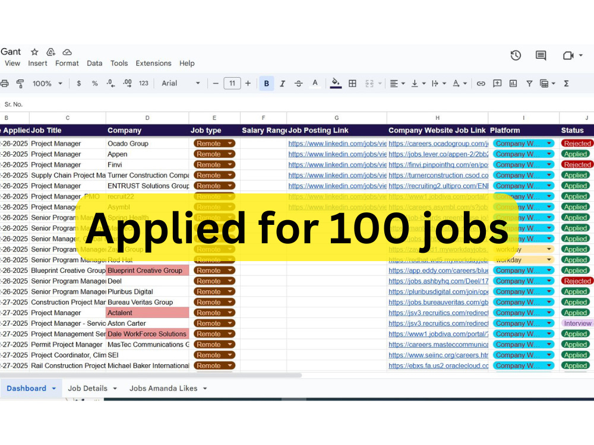Open more number formats 123
The height and width of the screenshot is (445, 594).
[144, 84]
